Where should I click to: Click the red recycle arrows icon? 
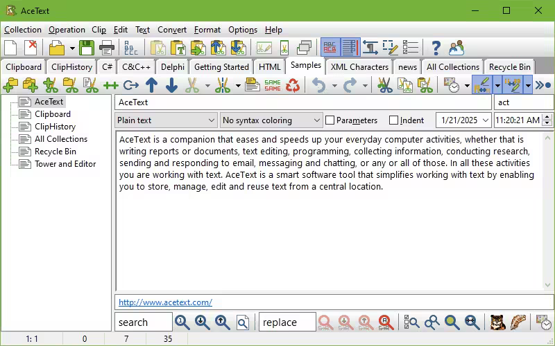(293, 85)
